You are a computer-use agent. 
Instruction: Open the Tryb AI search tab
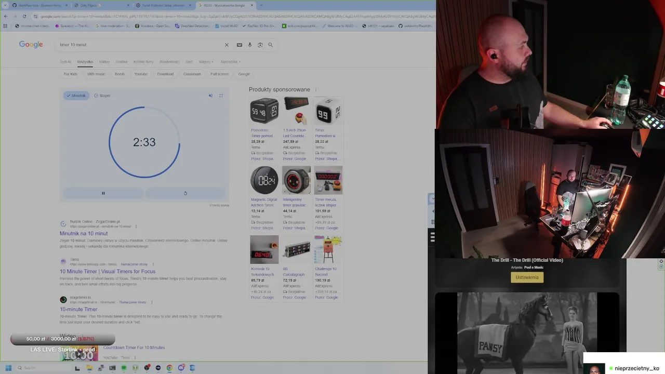point(65,62)
